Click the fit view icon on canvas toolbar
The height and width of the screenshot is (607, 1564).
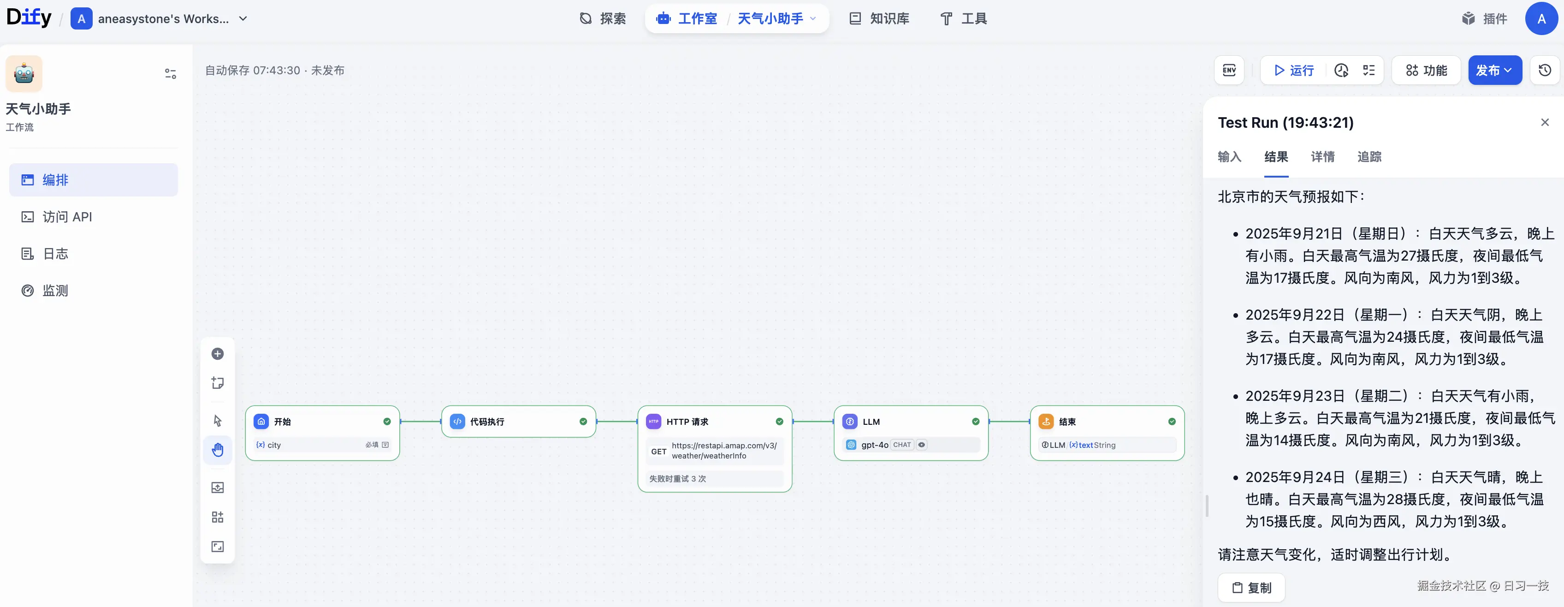click(x=217, y=546)
